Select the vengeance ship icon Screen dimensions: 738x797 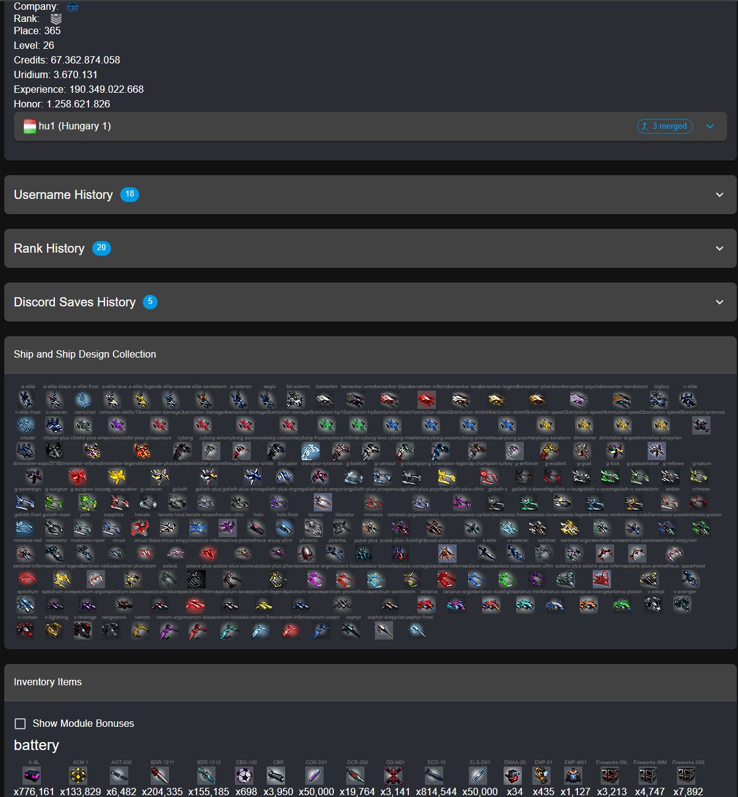tap(112, 630)
